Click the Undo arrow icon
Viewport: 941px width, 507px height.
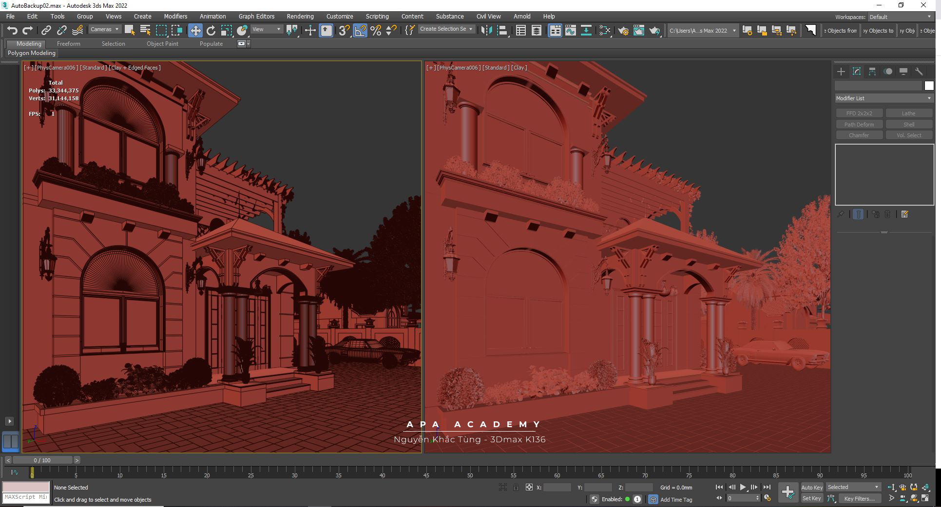coord(12,31)
